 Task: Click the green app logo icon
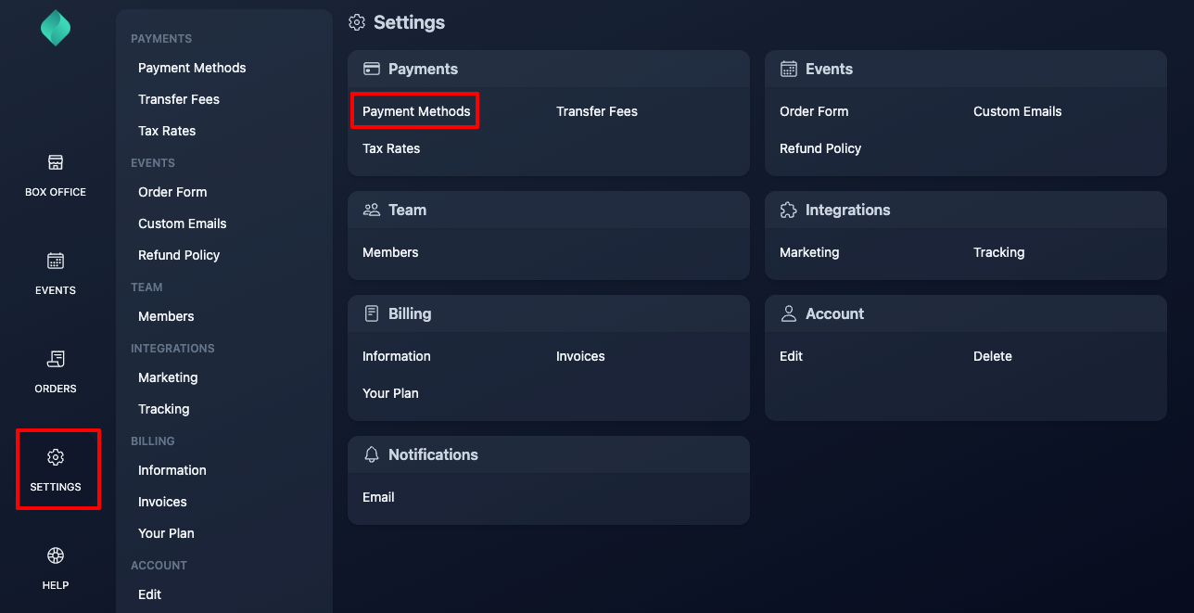pos(56,28)
